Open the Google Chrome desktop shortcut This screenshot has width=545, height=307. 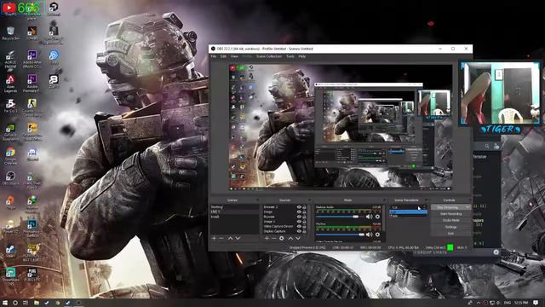pos(10,155)
